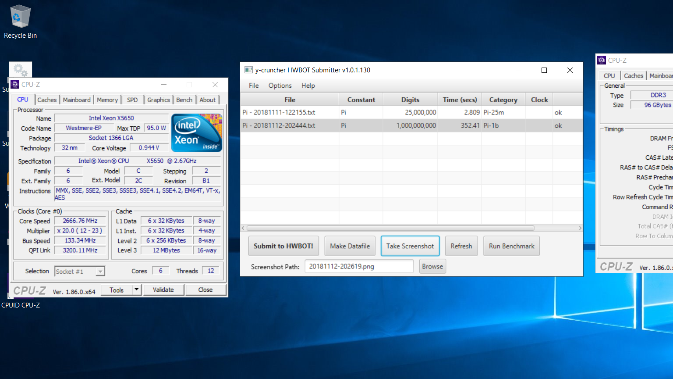Open the About tab in CPU-Z
The height and width of the screenshot is (379, 673).
[x=208, y=100]
